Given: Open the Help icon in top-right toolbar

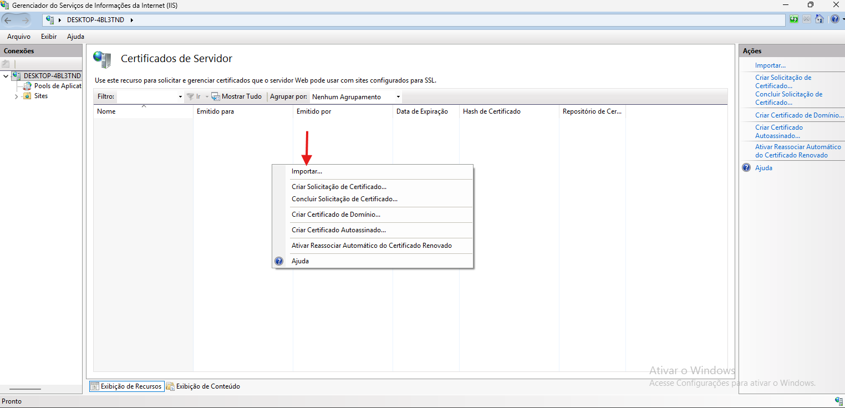Looking at the screenshot, I should pyautogui.click(x=834, y=19).
